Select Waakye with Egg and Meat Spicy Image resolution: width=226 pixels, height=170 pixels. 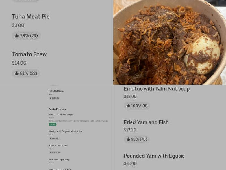[65, 131]
